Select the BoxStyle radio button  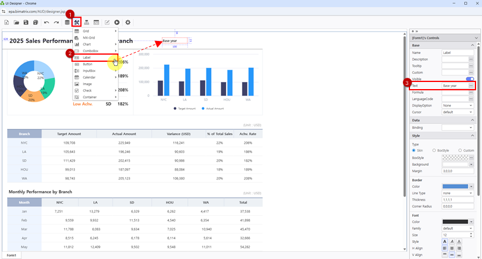pyautogui.click(x=434, y=150)
